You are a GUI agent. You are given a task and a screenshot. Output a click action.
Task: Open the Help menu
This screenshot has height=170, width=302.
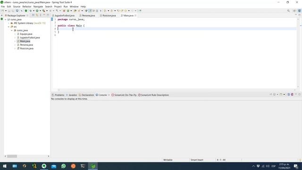[x=83, y=7]
